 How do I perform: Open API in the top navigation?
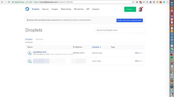click(88, 9)
